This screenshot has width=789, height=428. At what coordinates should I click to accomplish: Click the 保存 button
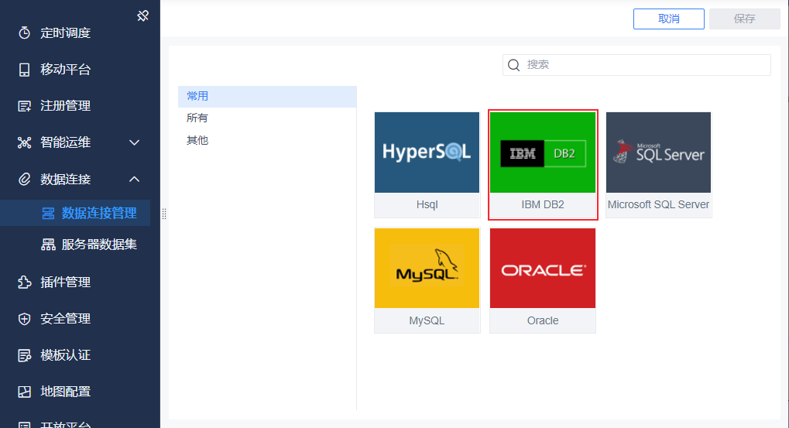pyautogui.click(x=745, y=19)
